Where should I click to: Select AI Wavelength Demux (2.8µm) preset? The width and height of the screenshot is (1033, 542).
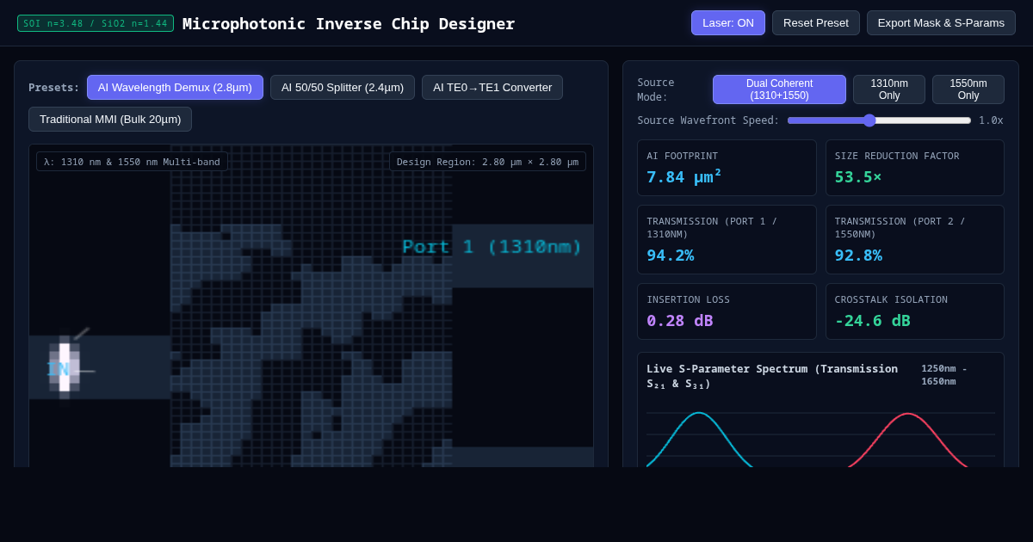click(175, 87)
